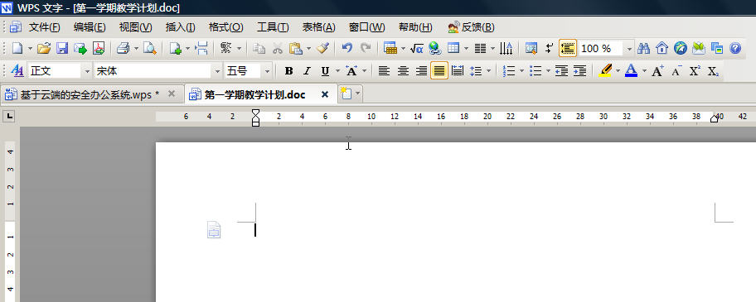Toggle the highlighted show paragraph layout button
The height and width of the screenshot is (302, 756).
[568, 48]
